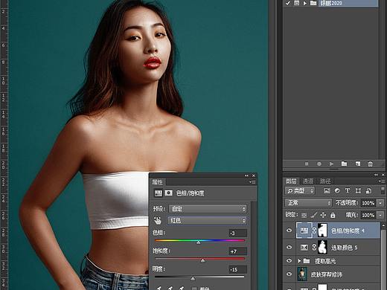This screenshot has width=387, height=290.
Task: Open the layer filter 类型 dropdown
Action: pos(300,190)
